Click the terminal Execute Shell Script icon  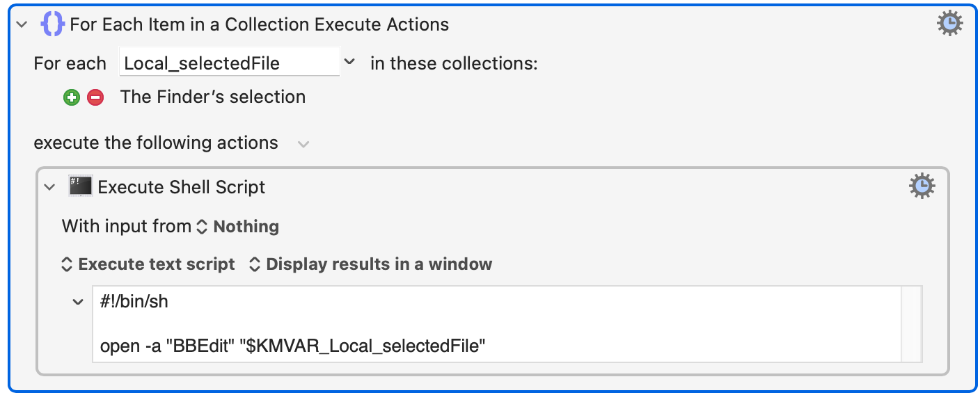(81, 186)
